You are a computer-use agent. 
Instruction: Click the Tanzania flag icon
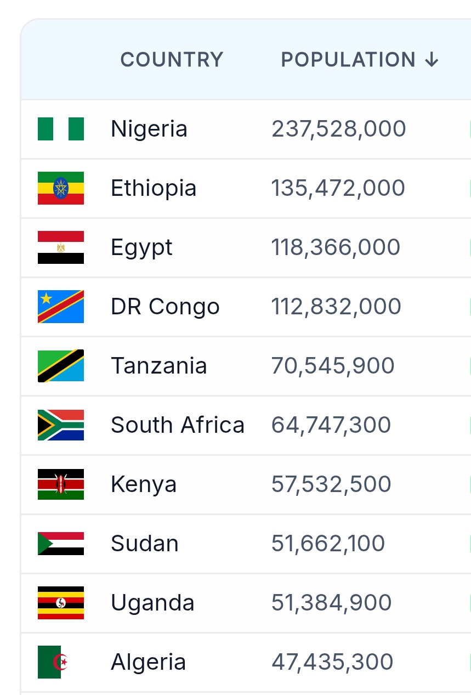(x=61, y=366)
